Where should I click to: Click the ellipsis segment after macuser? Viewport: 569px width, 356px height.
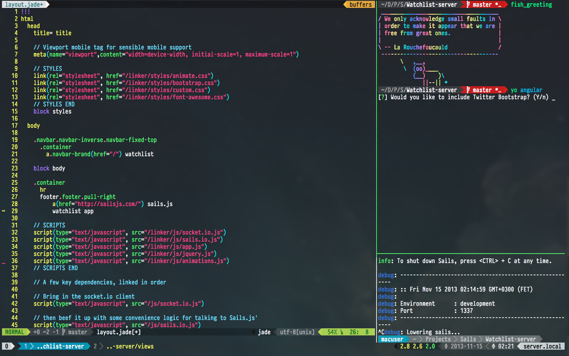415,339
